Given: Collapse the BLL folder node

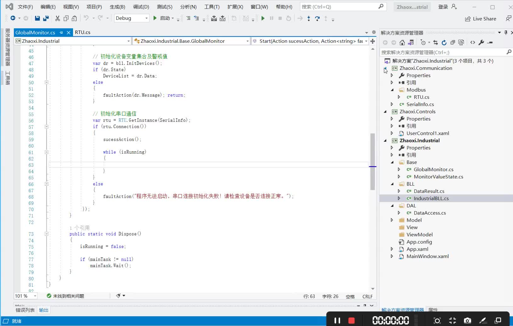Looking at the screenshot, I should [392, 184].
